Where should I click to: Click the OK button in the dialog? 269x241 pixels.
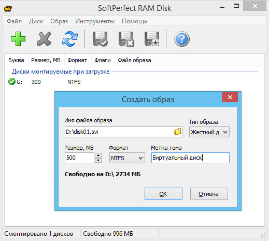[163, 194]
